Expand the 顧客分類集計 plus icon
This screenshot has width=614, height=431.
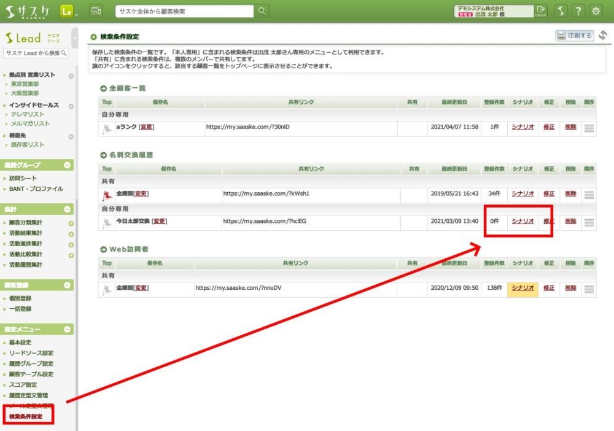[x=71, y=223]
